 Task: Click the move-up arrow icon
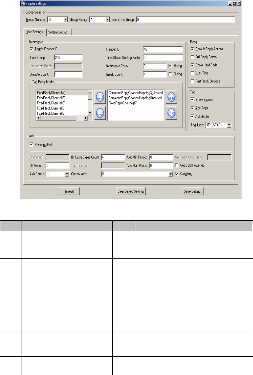[171, 97]
